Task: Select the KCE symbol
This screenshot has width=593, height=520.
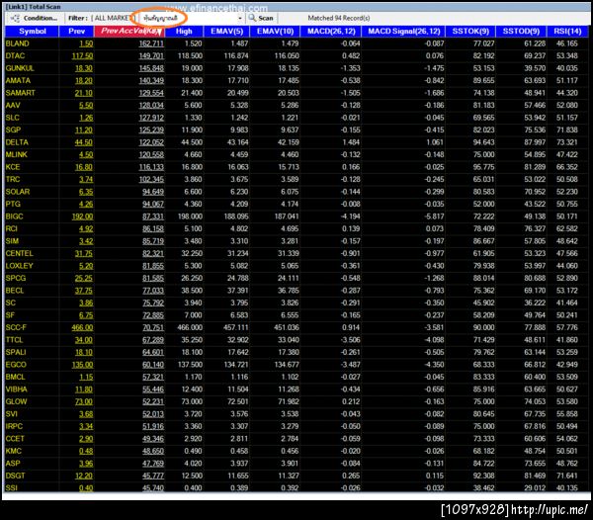Action: point(13,167)
